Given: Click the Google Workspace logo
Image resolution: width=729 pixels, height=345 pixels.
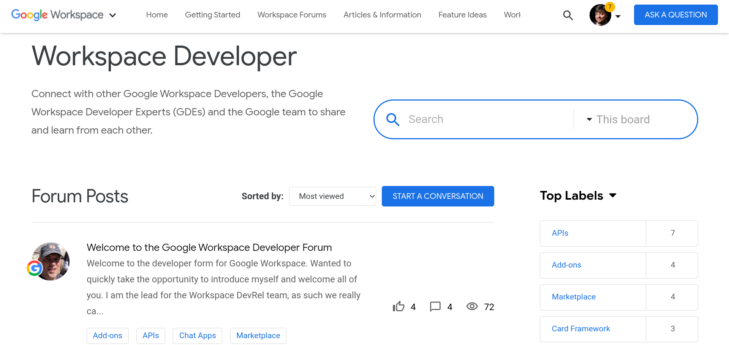Looking at the screenshot, I should click(57, 15).
